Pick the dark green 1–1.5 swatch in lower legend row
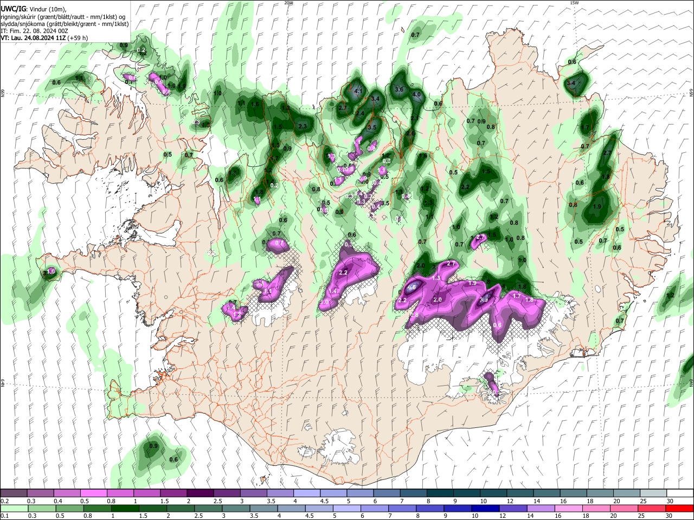Screen dimensions: 694x520 click(x=125, y=508)
